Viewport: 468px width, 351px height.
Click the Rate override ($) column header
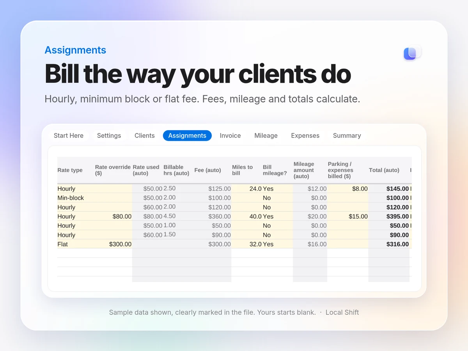point(113,170)
